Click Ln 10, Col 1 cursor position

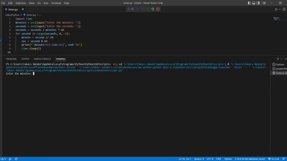(x=185, y=159)
